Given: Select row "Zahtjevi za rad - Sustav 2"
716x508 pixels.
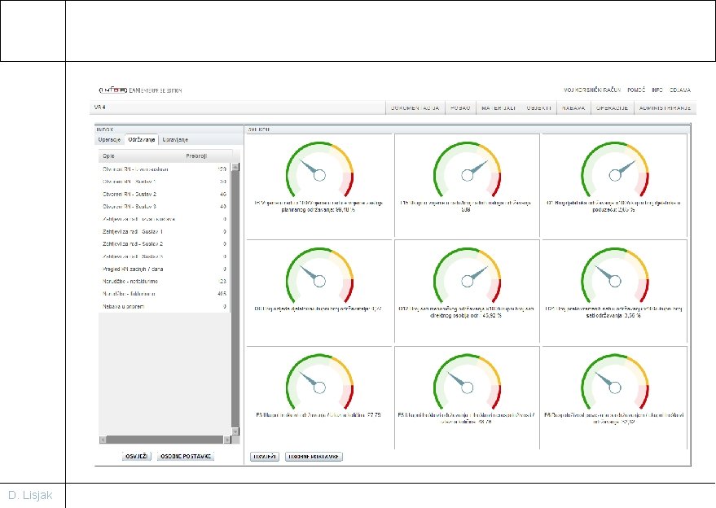Looking at the screenshot, I should (x=164, y=244).
